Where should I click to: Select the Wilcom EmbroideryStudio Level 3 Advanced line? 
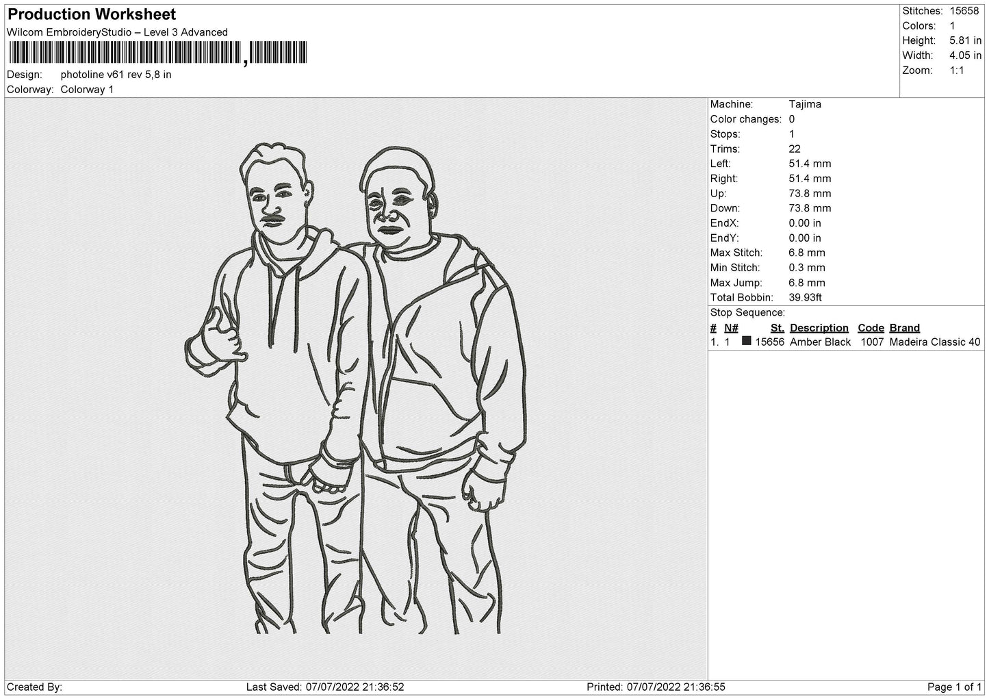pyautogui.click(x=117, y=32)
